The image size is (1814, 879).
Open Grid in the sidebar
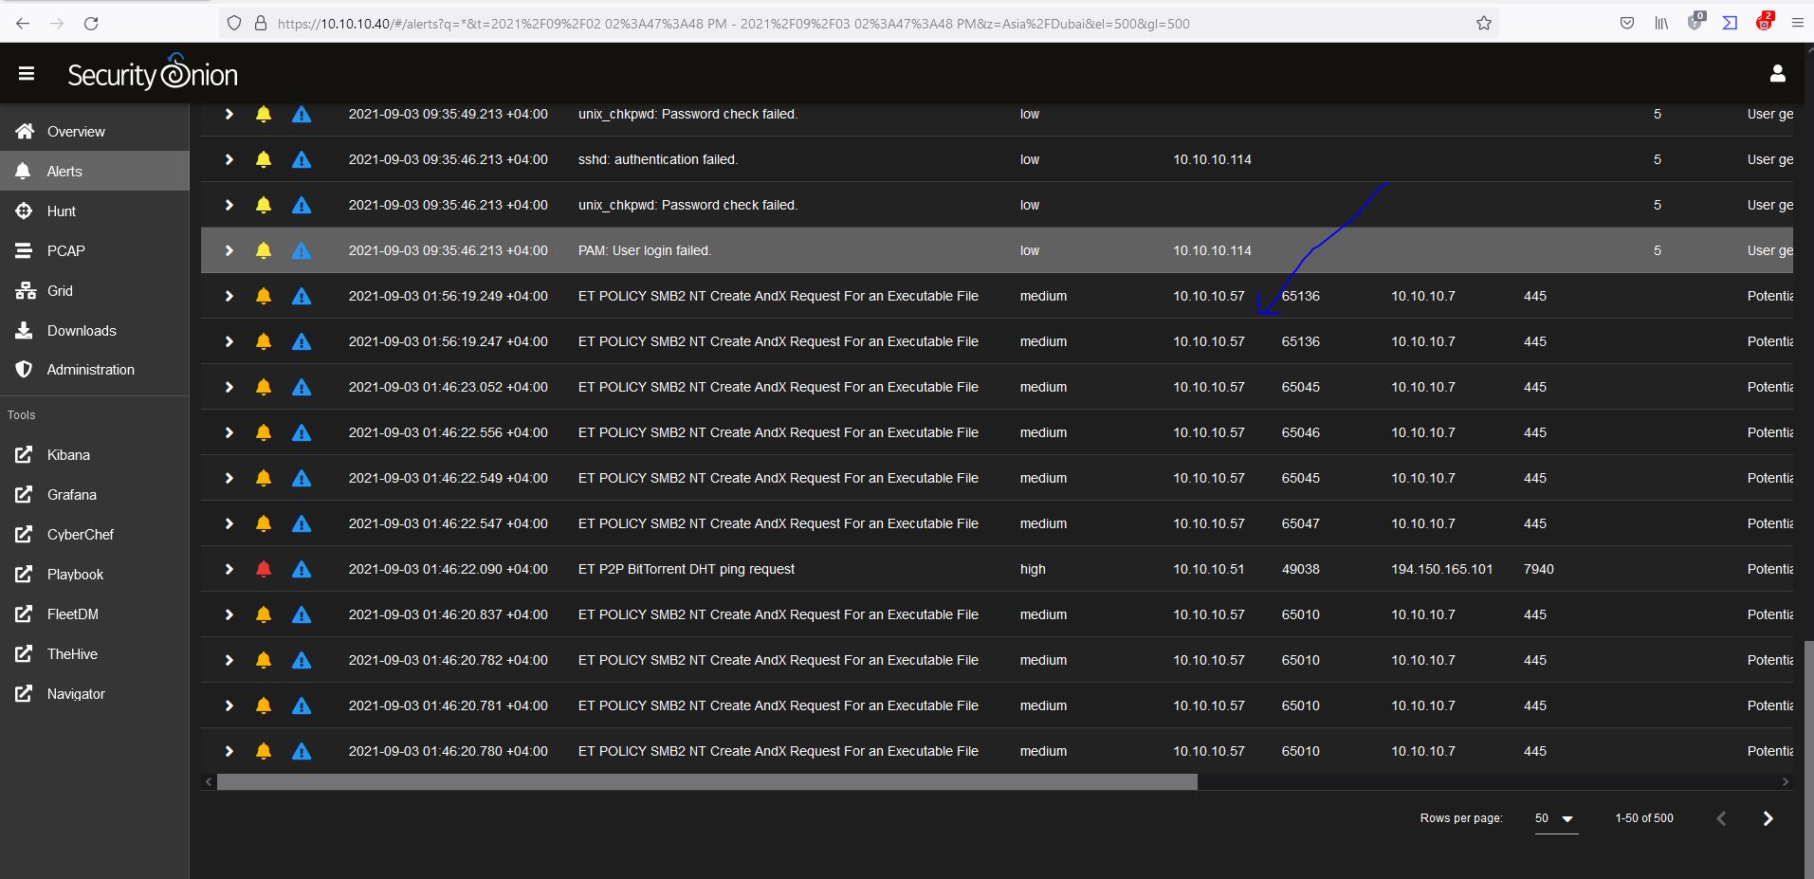[x=95, y=290]
